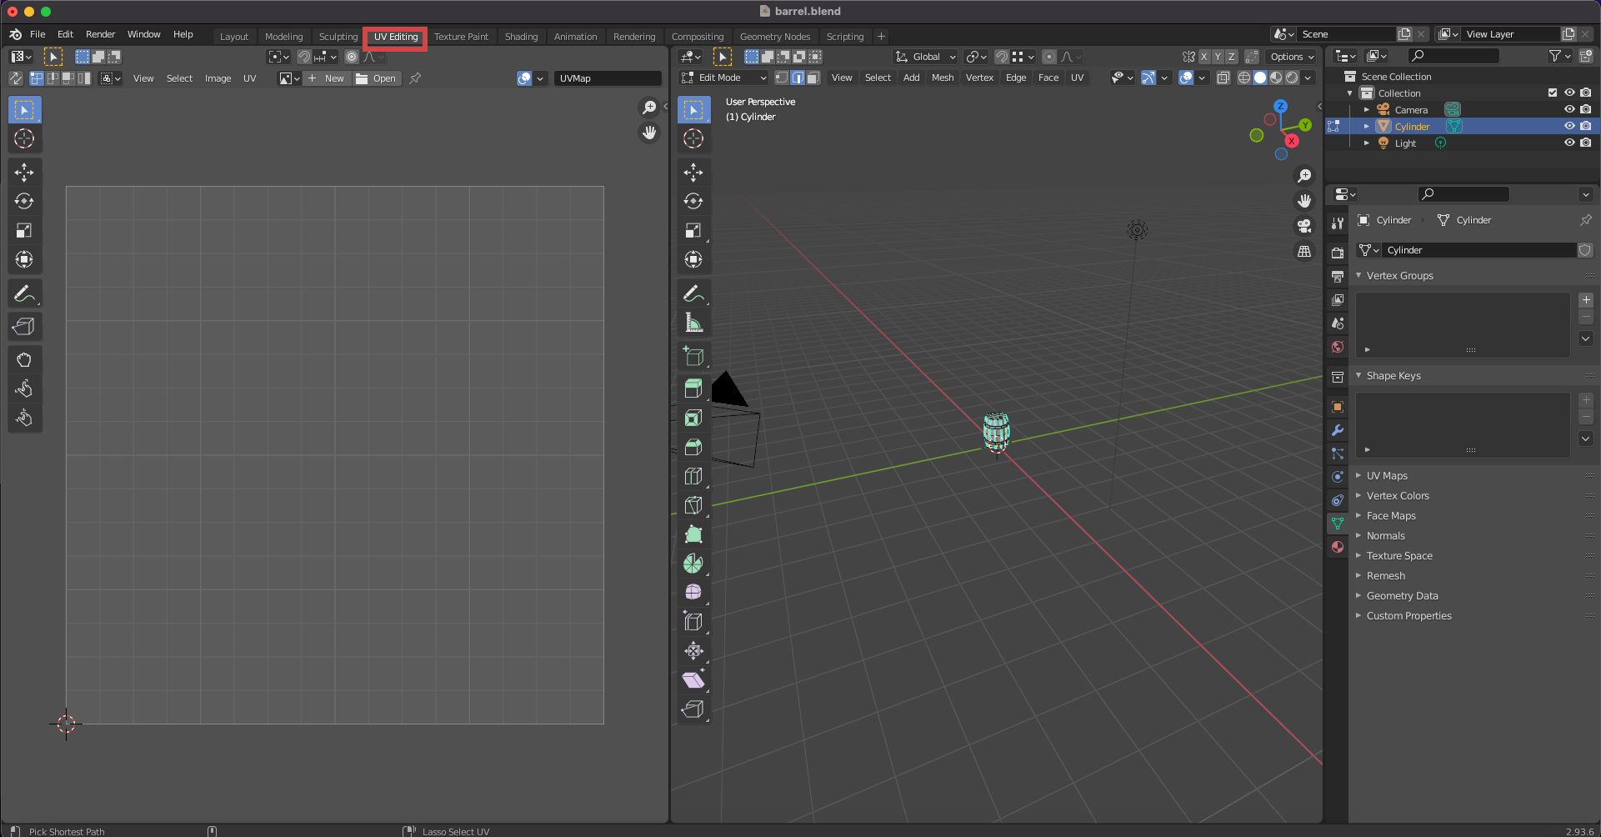The height and width of the screenshot is (837, 1601).
Task: Hide the Camera in viewport
Action: point(1569,109)
